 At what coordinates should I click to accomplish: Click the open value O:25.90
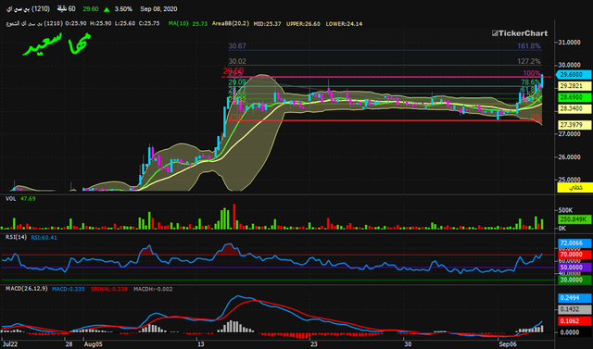(x=76, y=23)
